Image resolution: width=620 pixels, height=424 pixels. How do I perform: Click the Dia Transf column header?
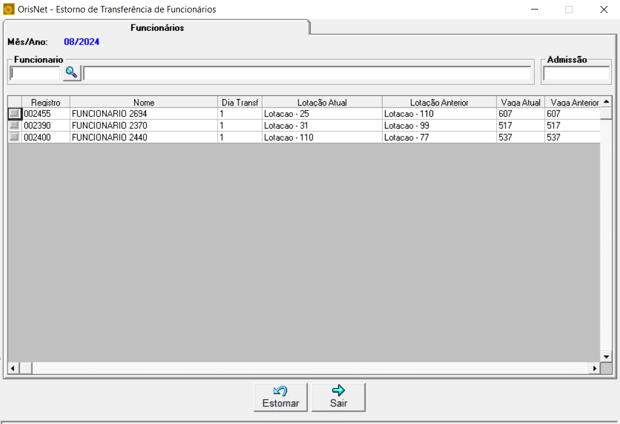click(x=240, y=103)
